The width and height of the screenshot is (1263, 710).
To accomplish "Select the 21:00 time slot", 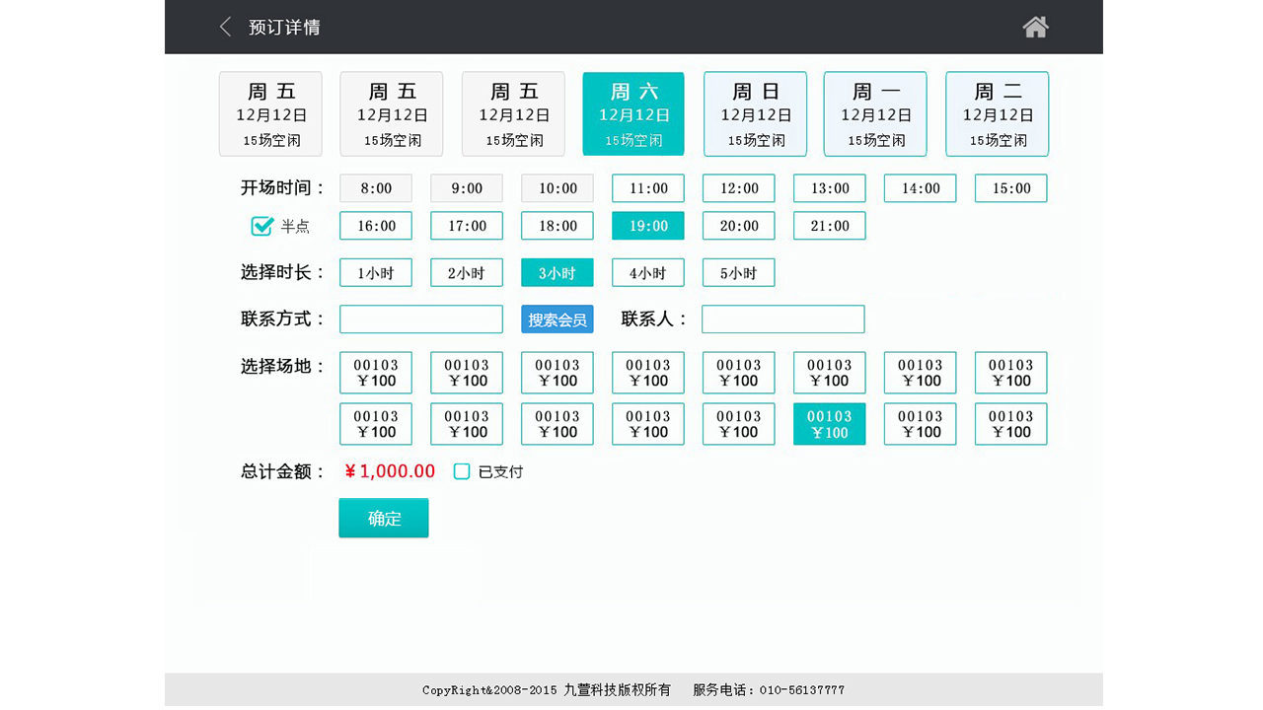I will 830,226.
